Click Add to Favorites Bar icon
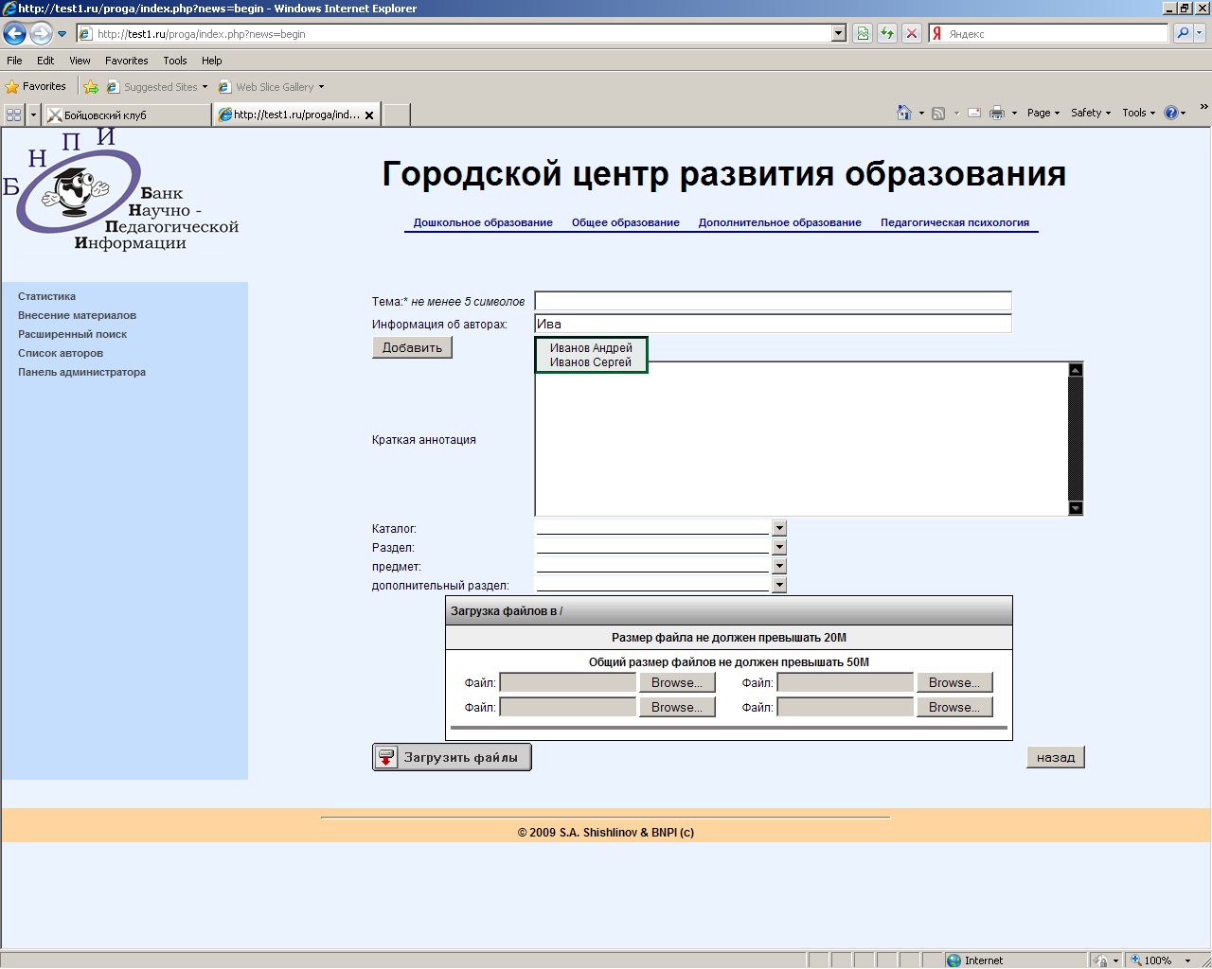The image size is (1212, 969). click(x=91, y=87)
